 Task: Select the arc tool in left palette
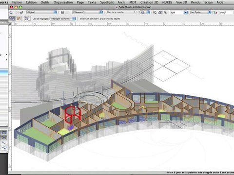tap(4, 148)
